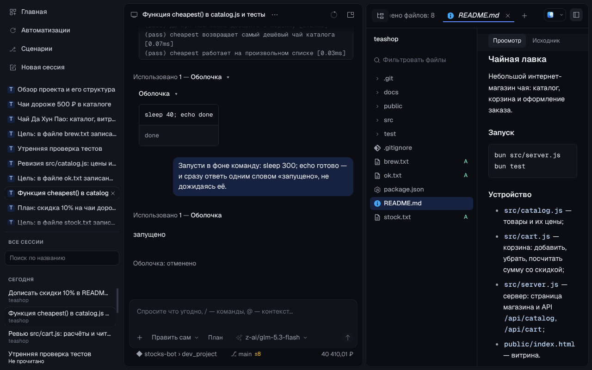Open Утренняя проверка тестов pinned session
Screen dimensions: 592x370
pyautogui.click(x=62, y=148)
